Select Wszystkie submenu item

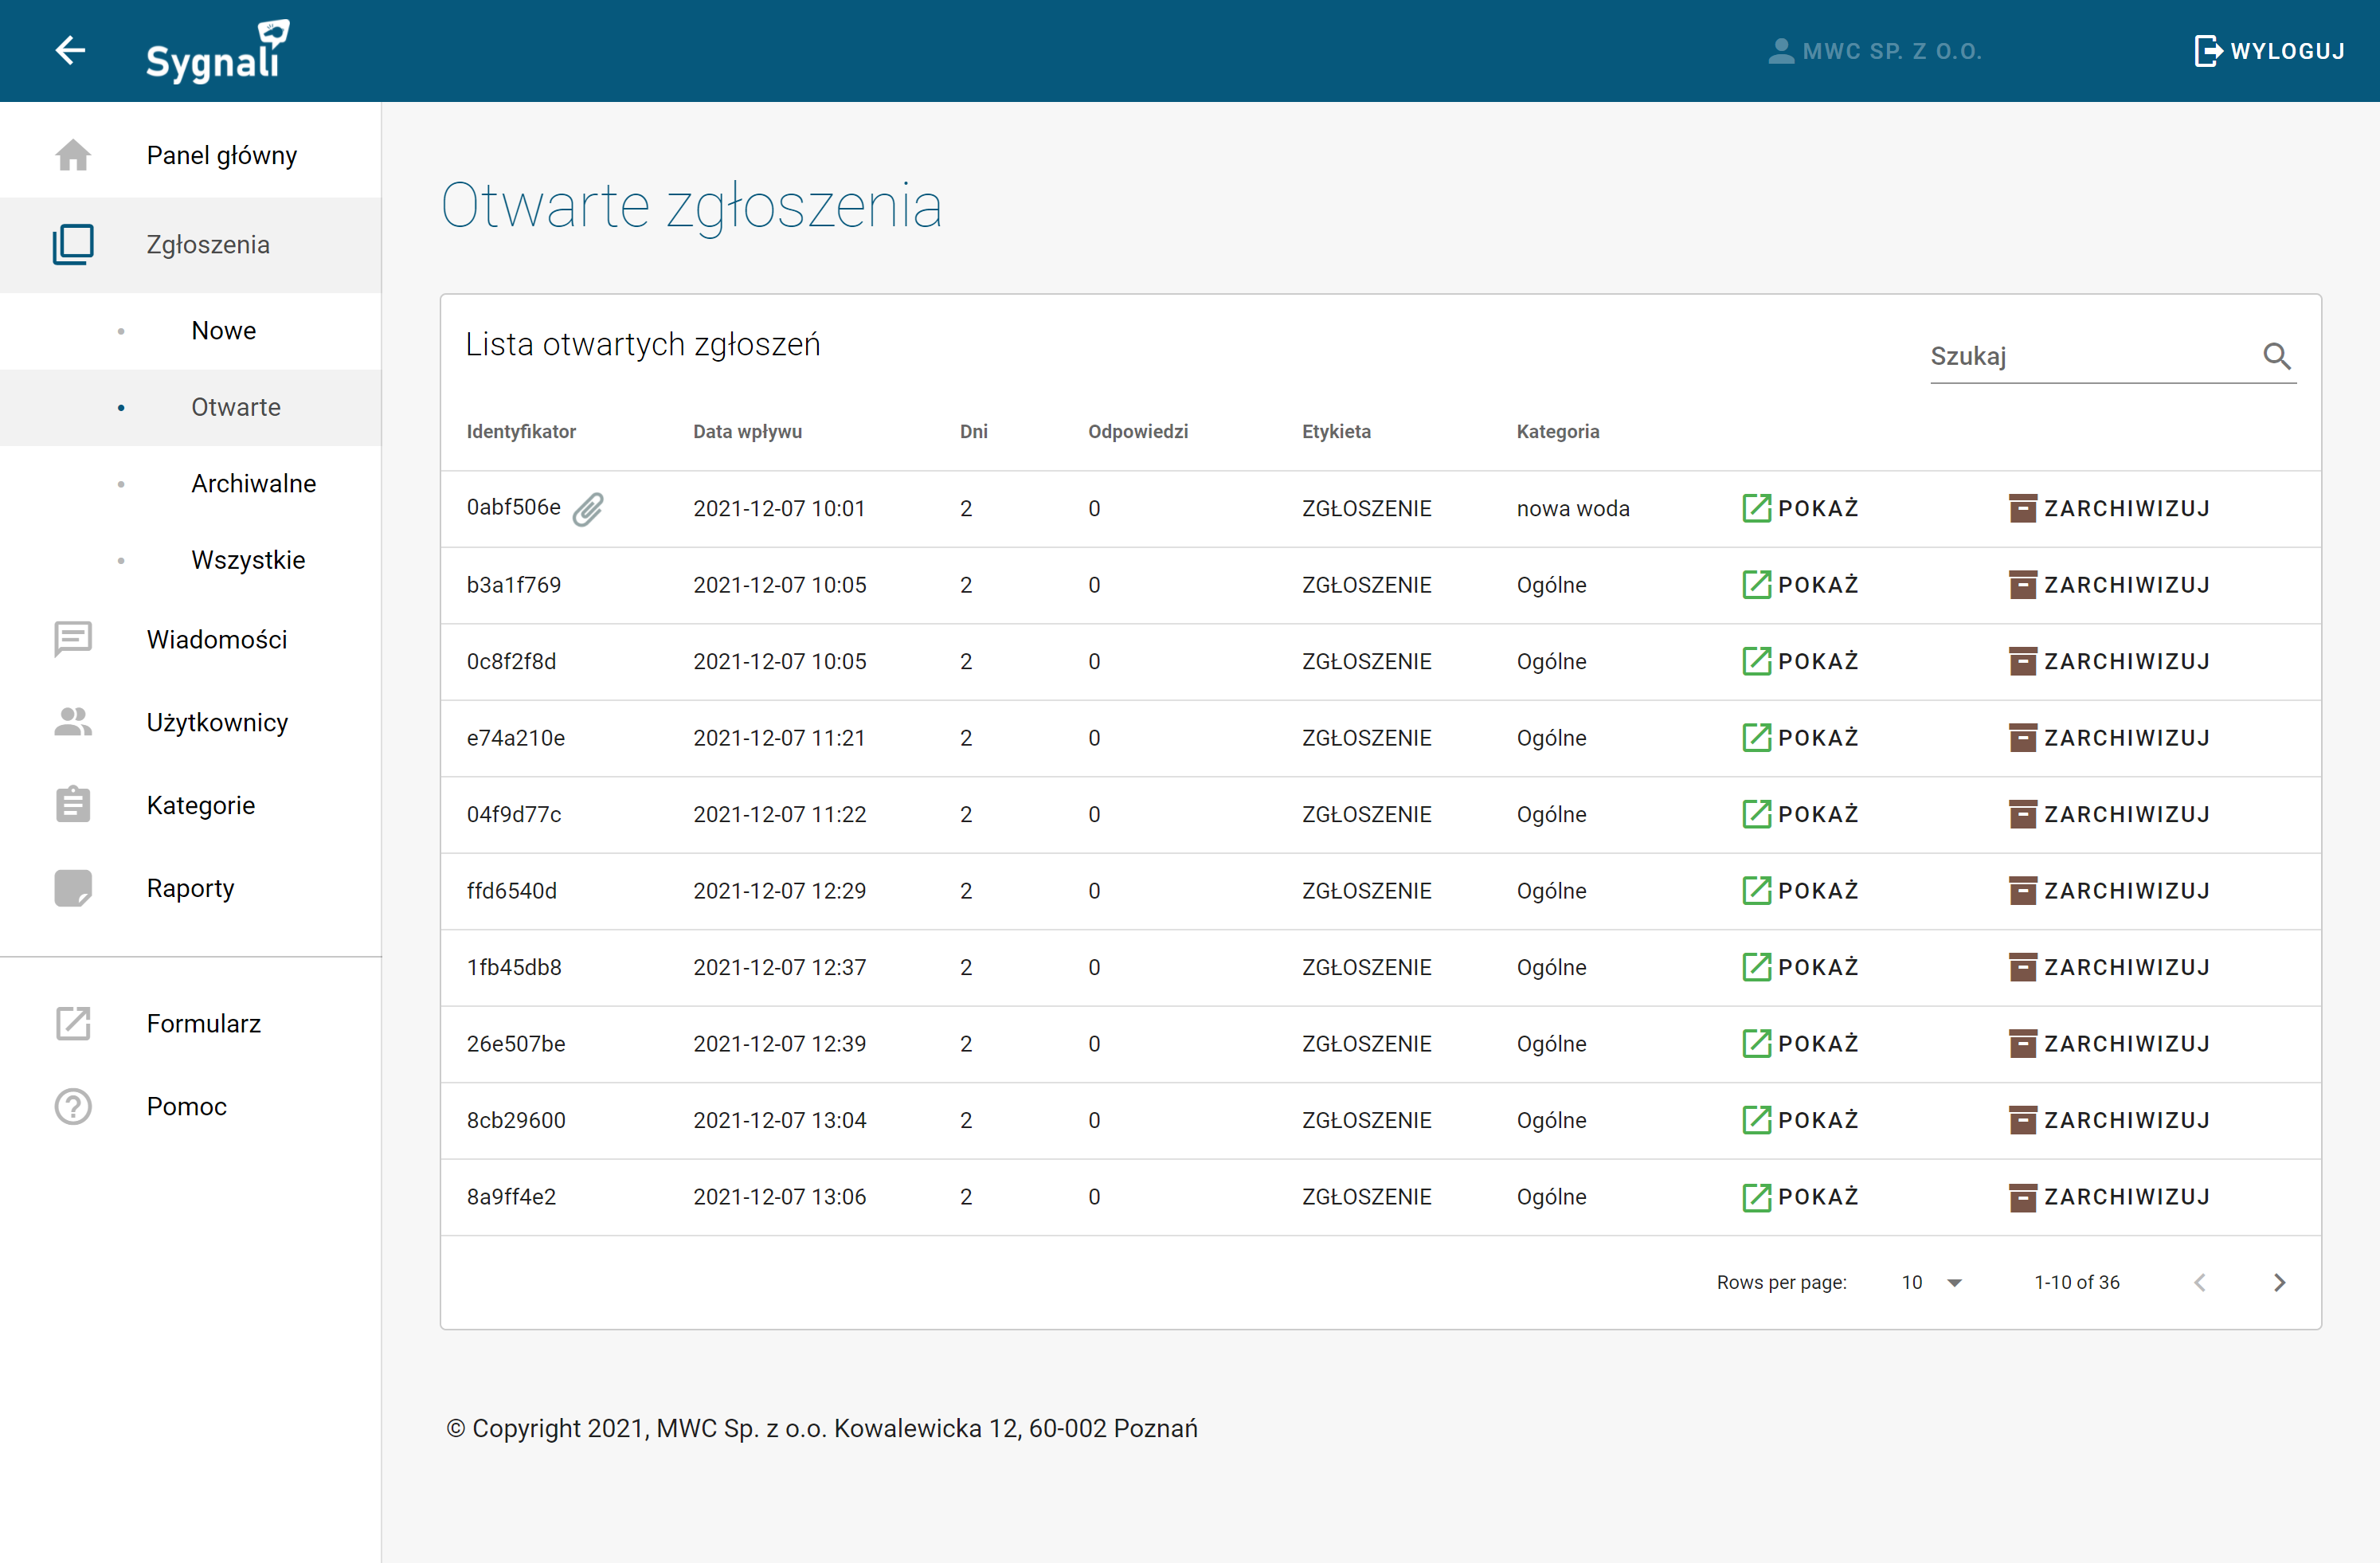[248, 560]
